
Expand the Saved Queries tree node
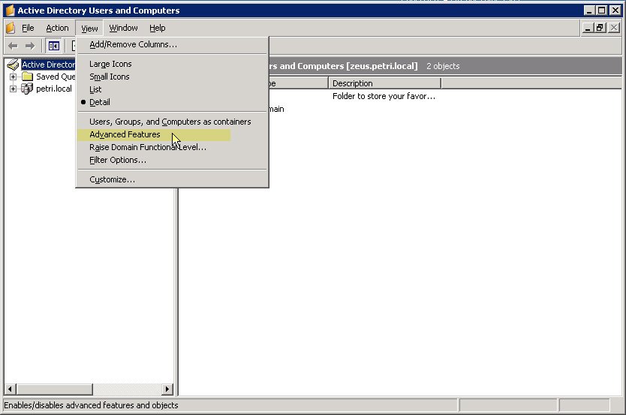[14, 77]
